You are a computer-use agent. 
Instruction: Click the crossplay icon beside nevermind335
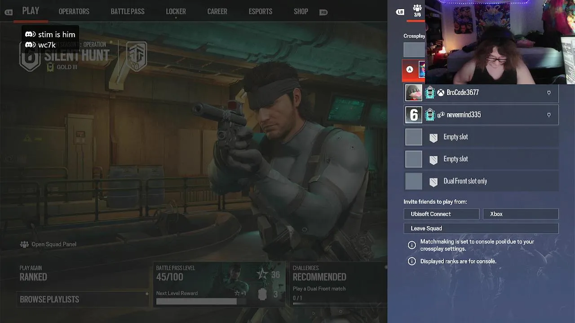pos(441,115)
